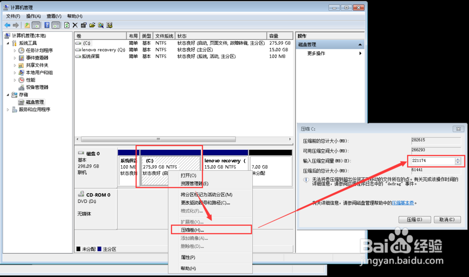Image resolution: width=469 pixels, height=277 pixels.
Task: Select the lenovo recovery 15.00 GB partition block
Action: point(226,168)
